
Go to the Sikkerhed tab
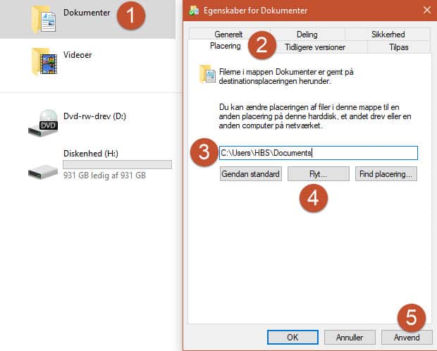pos(388,34)
